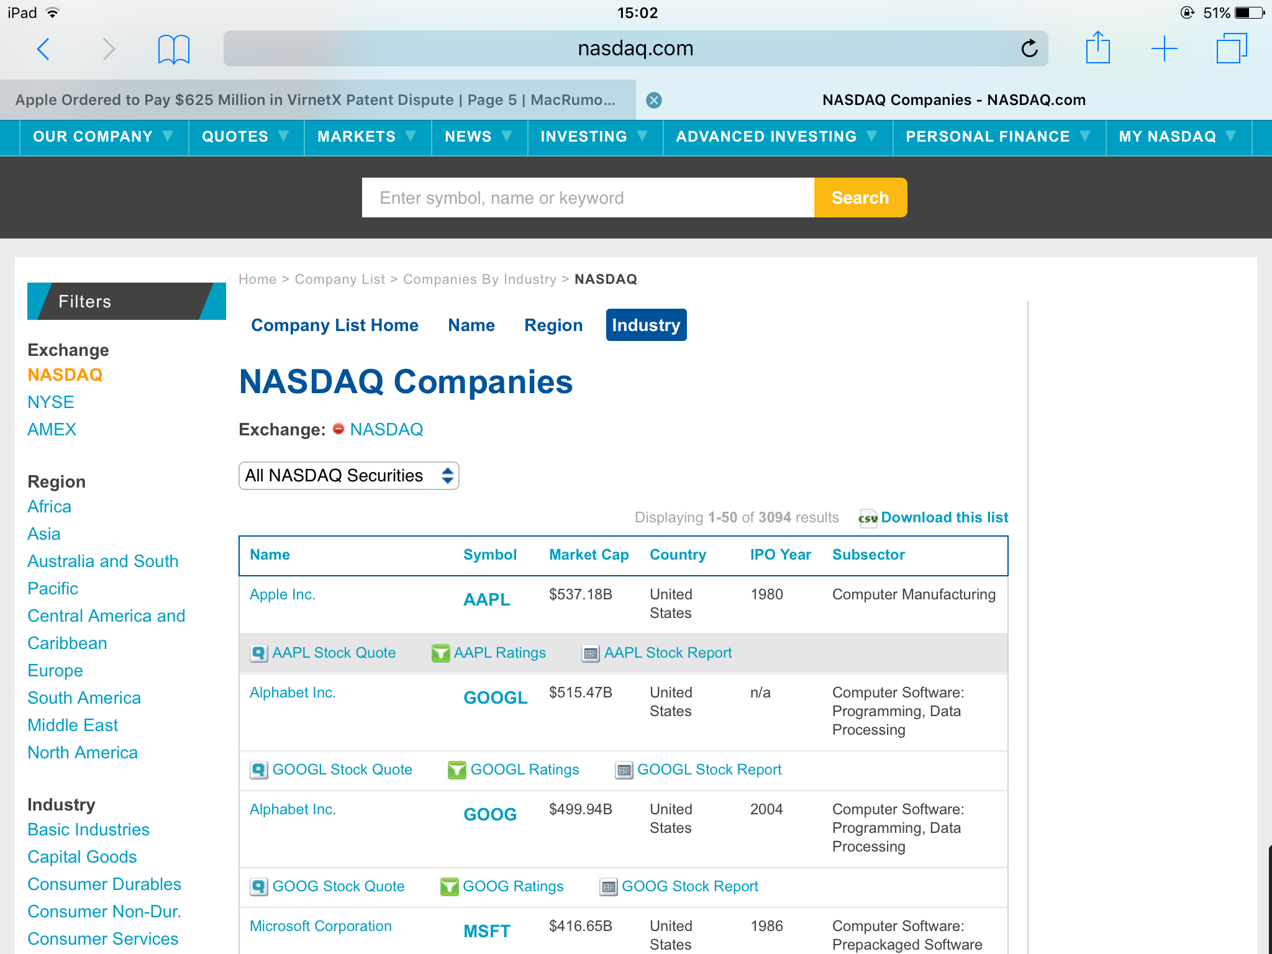Click the AAPL Stock Quote icon
This screenshot has width=1272, height=954.
[x=259, y=653]
